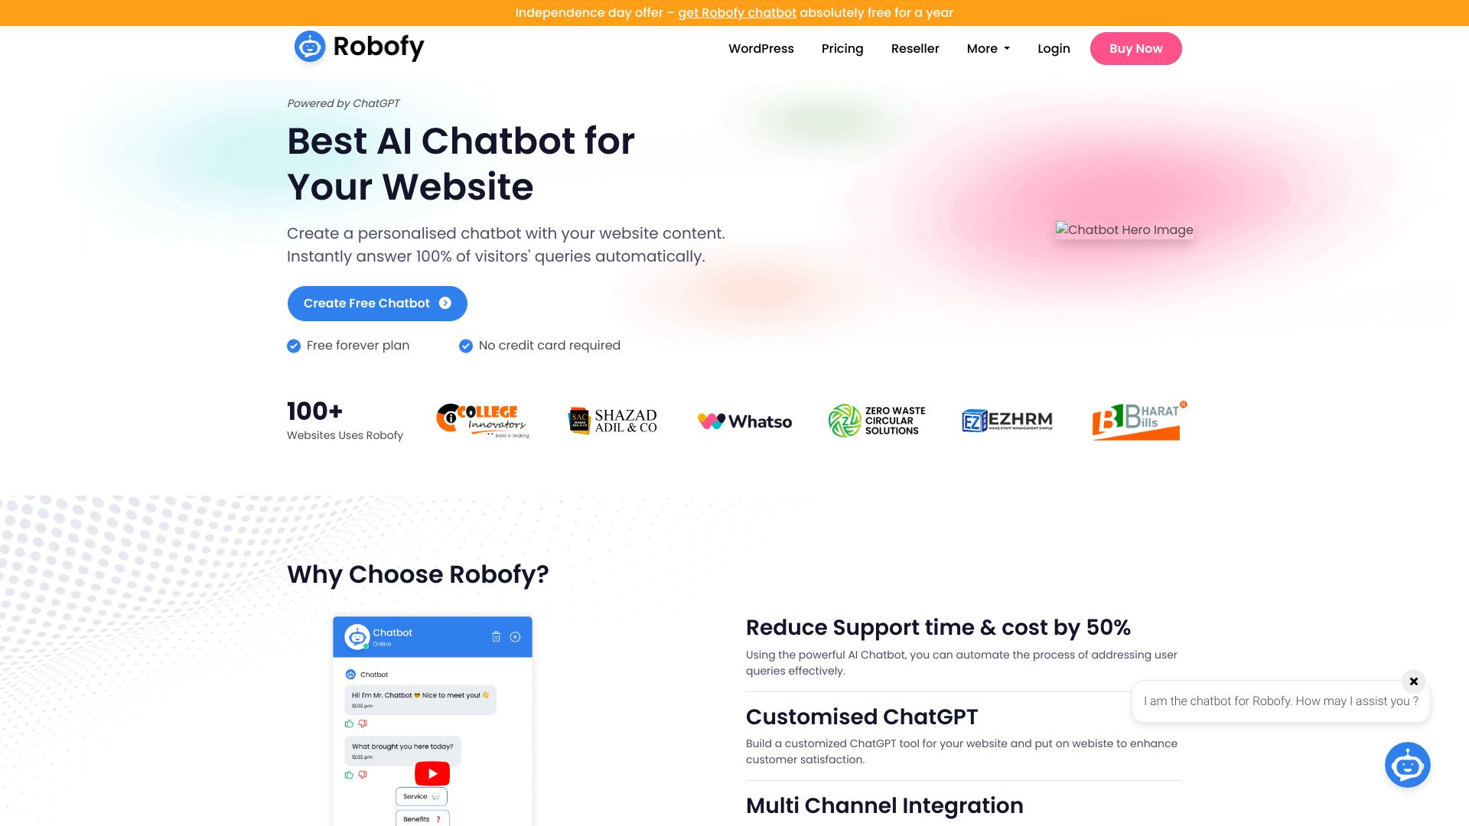Select the Login menu item
Image resolution: width=1469 pixels, height=826 pixels.
click(x=1054, y=48)
